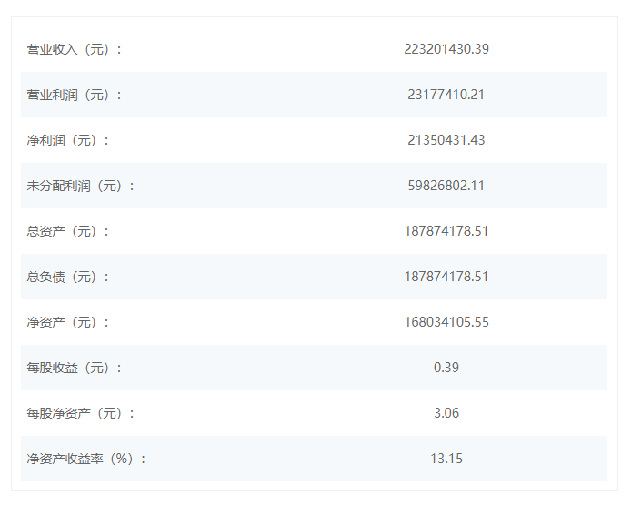Select the value 223201430.39

(446, 49)
